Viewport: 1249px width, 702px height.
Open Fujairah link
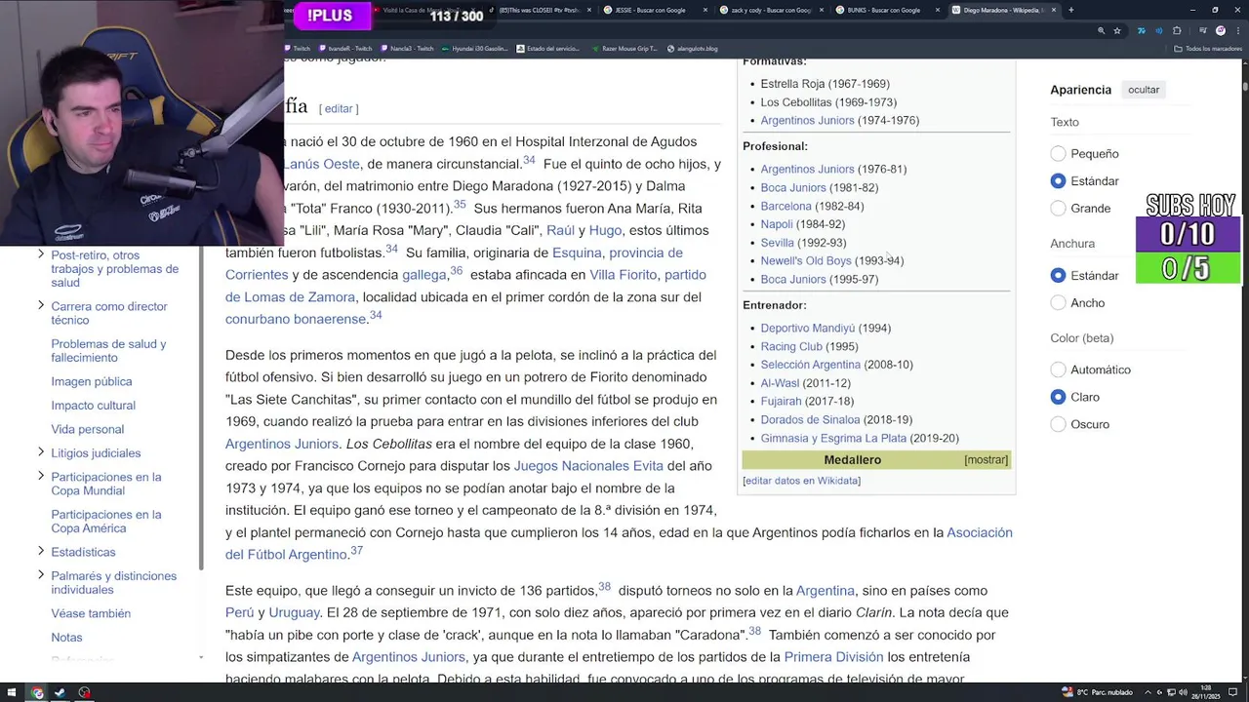click(x=781, y=402)
